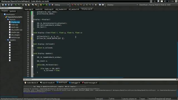Click the red Debug/Continue icon
Image resolution: width=178 pixels, height=100 pixels.
[x=72, y=5]
